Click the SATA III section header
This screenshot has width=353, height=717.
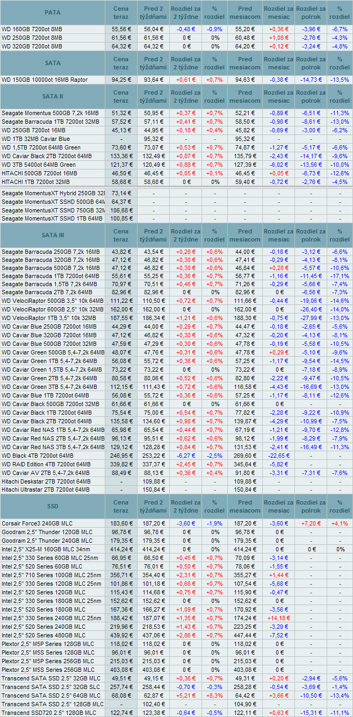53,235
